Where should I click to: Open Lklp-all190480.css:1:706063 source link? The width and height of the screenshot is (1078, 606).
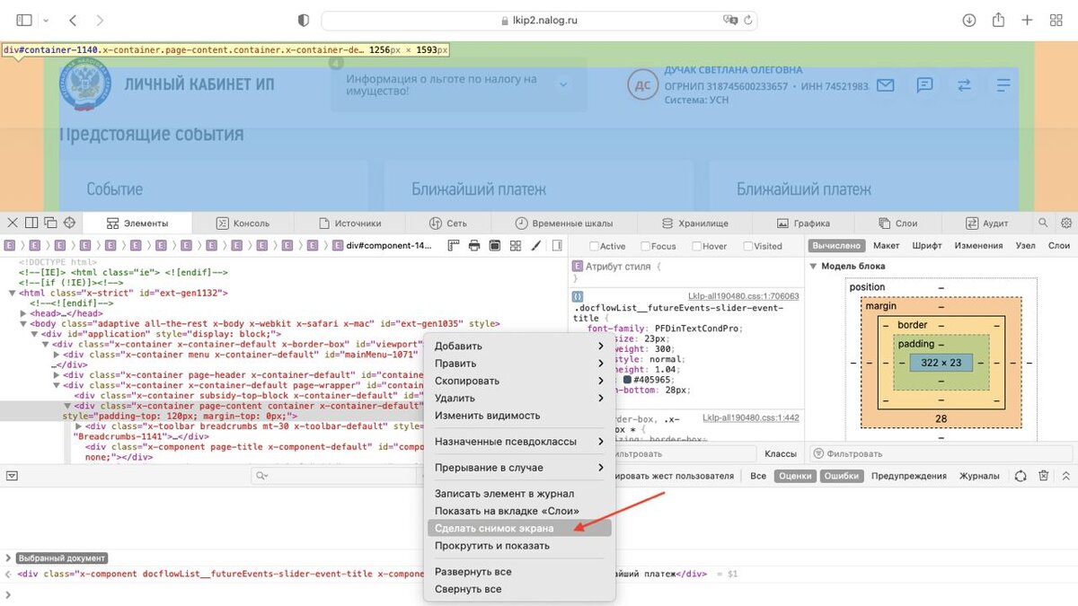pos(744,295)
